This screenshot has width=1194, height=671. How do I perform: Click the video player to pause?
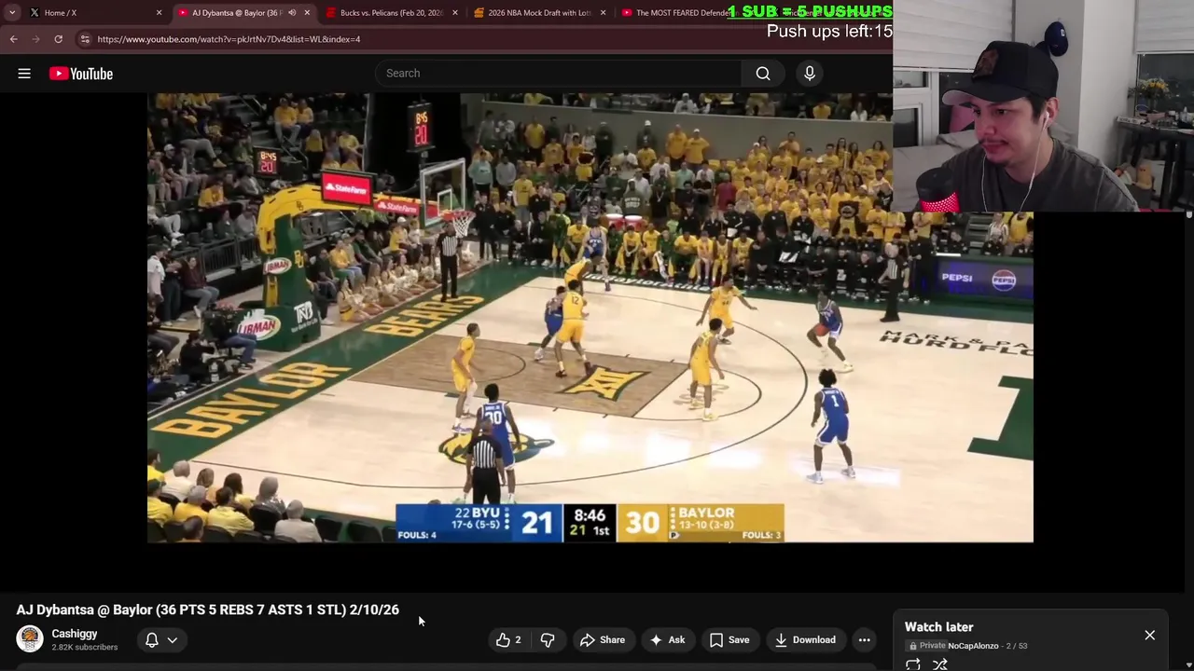coord(590,317)
